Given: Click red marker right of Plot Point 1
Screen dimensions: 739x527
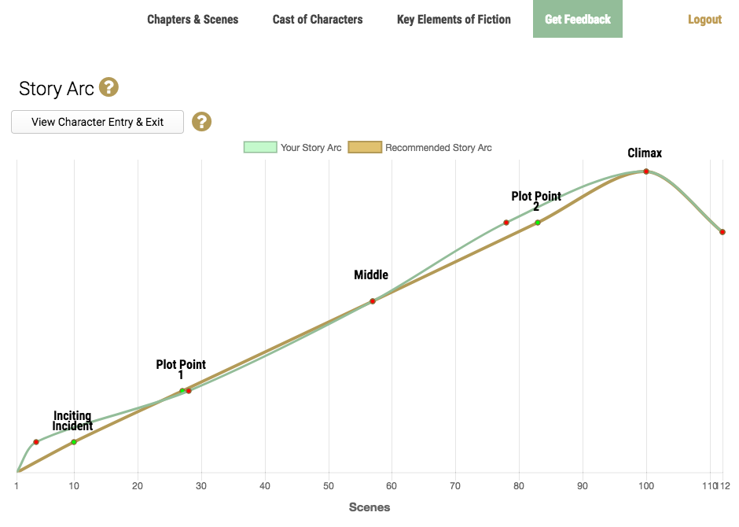Looking at the screenshot, I should click(x=189, y=391).
